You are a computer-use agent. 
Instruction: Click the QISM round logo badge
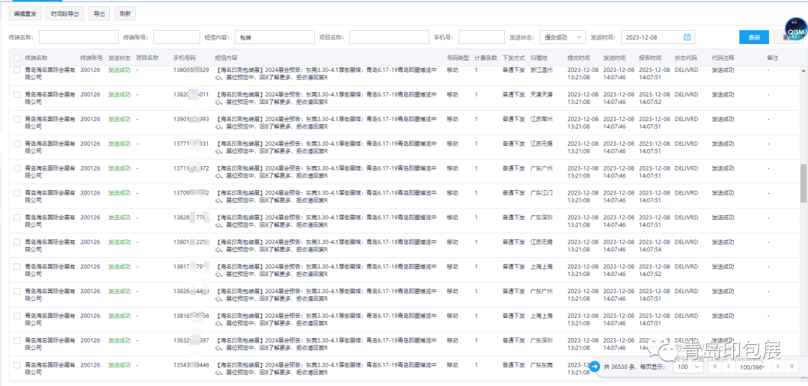pyautogui.click(x=794, y=28)
